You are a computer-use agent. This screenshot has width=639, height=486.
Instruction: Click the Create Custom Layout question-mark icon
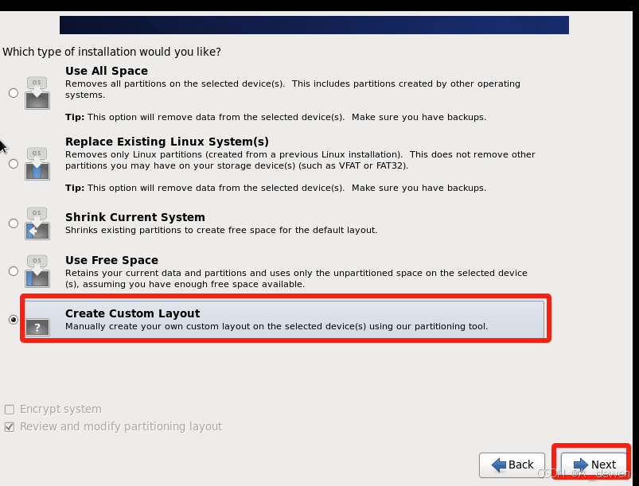pos(37,327)
